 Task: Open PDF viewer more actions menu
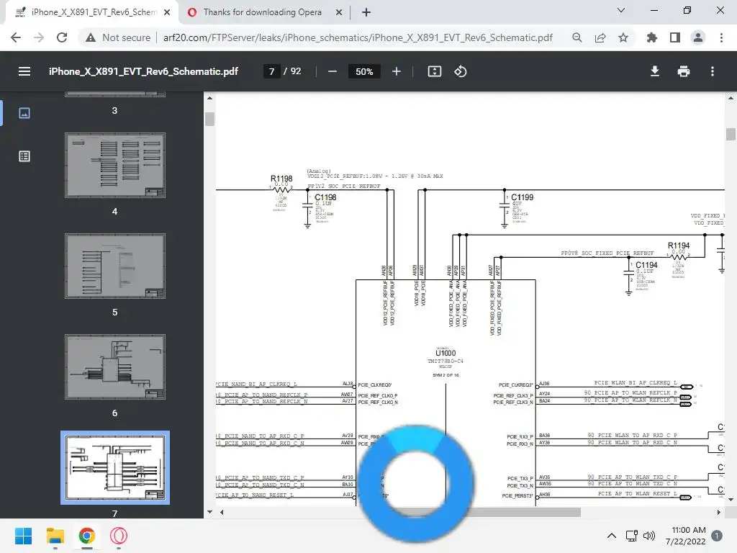click(x=713, y=71)
